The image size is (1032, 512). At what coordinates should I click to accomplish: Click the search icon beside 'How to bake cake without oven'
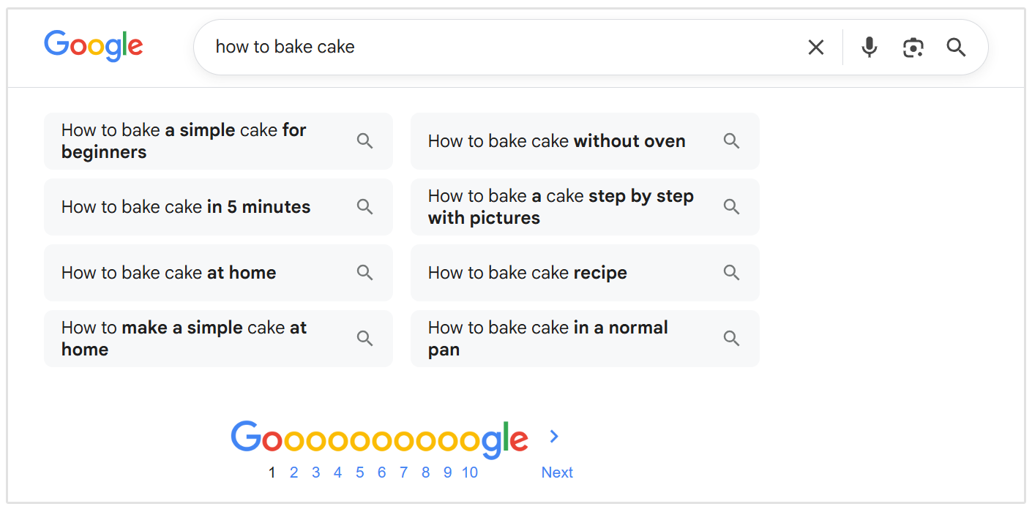click(731, 140)
